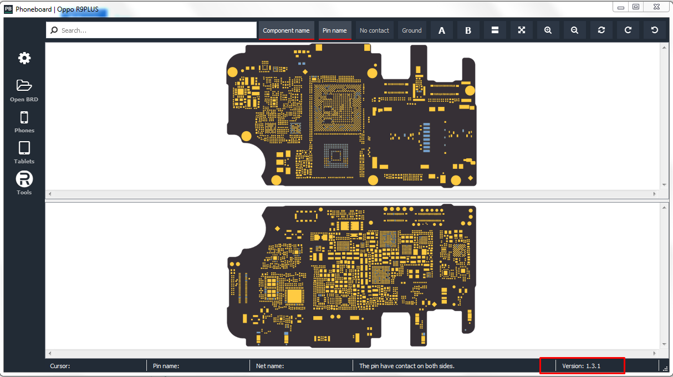Toggle Pin name display

tap(335, 30)
